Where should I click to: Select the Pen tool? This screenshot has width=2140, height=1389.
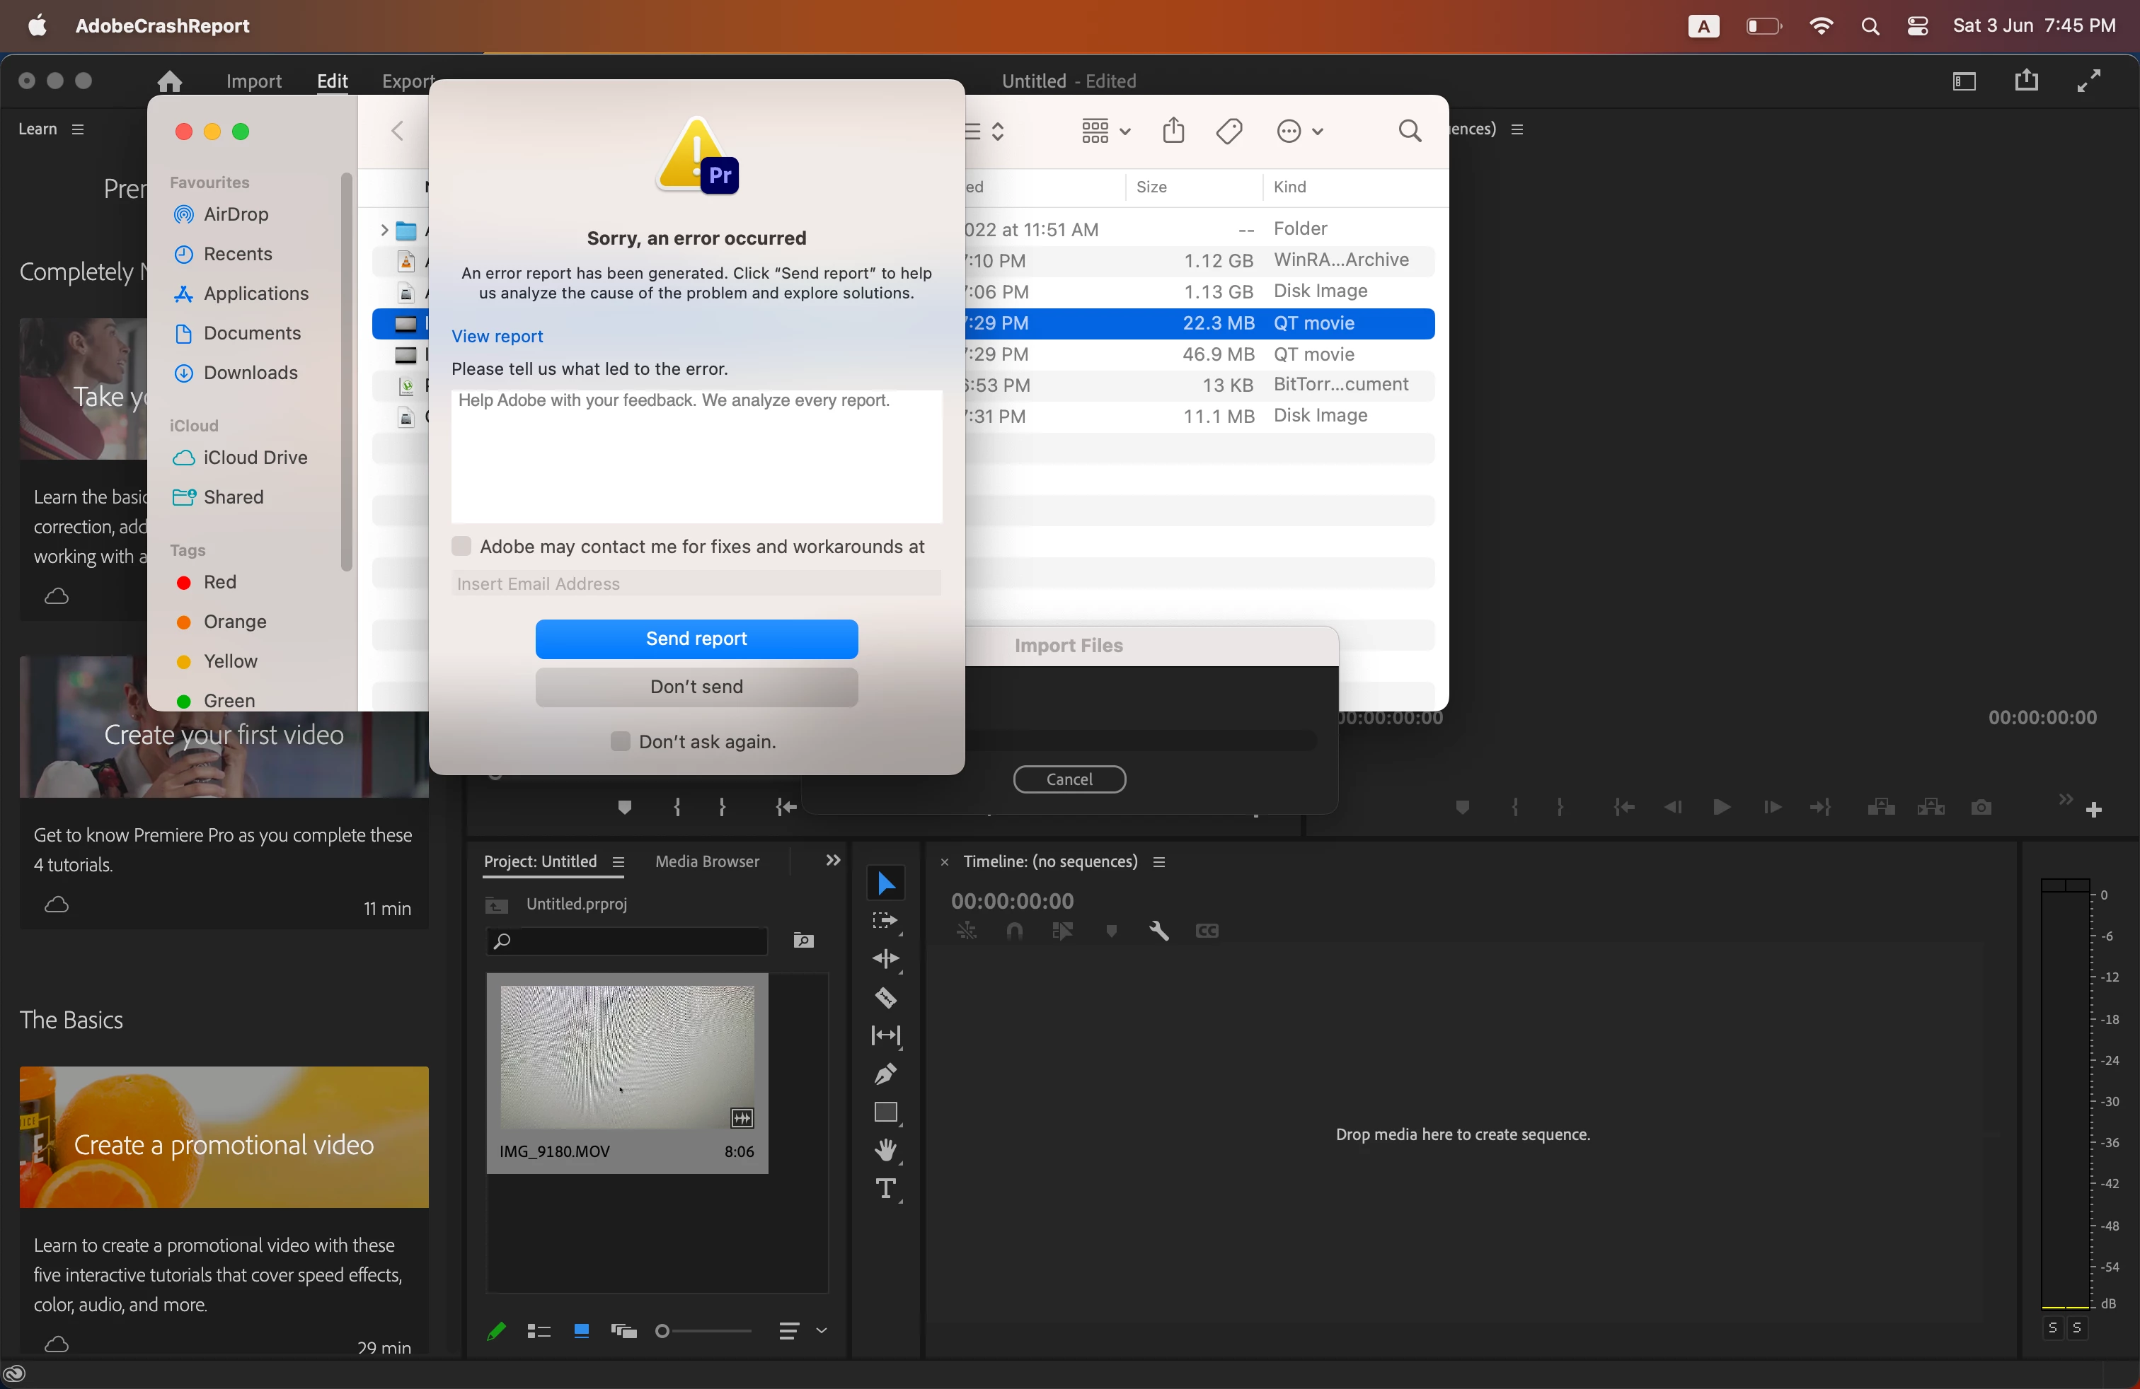pos(885,1074)
